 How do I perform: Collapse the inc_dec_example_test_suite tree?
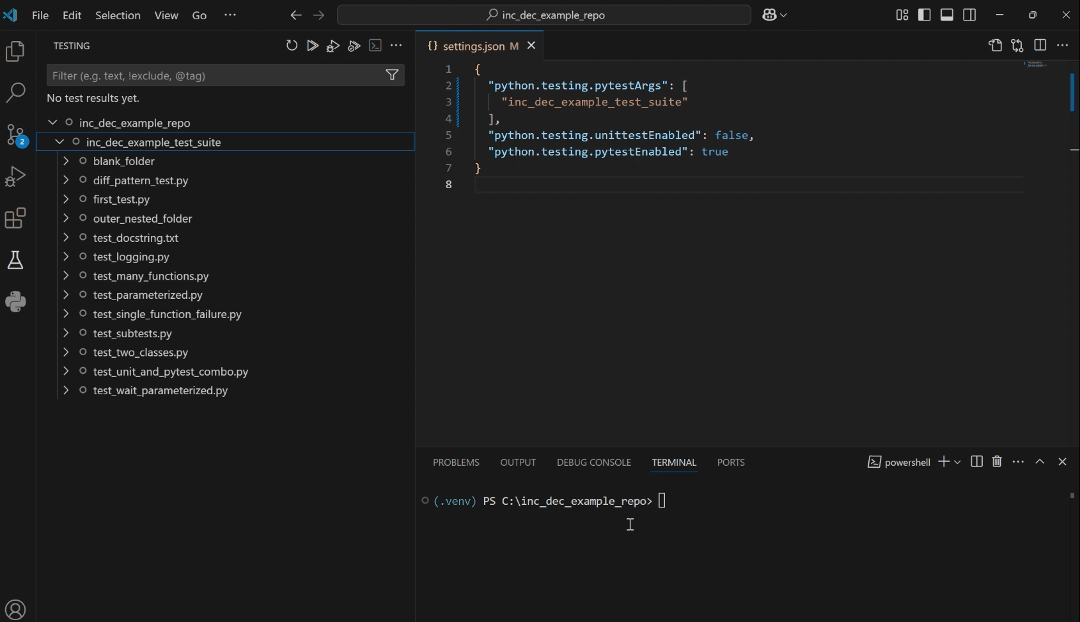(x=59, y=142)
